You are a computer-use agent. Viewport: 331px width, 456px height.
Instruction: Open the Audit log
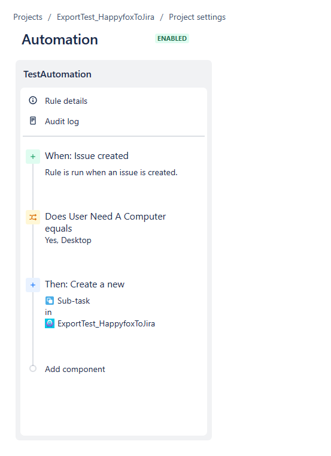[62, 121]
